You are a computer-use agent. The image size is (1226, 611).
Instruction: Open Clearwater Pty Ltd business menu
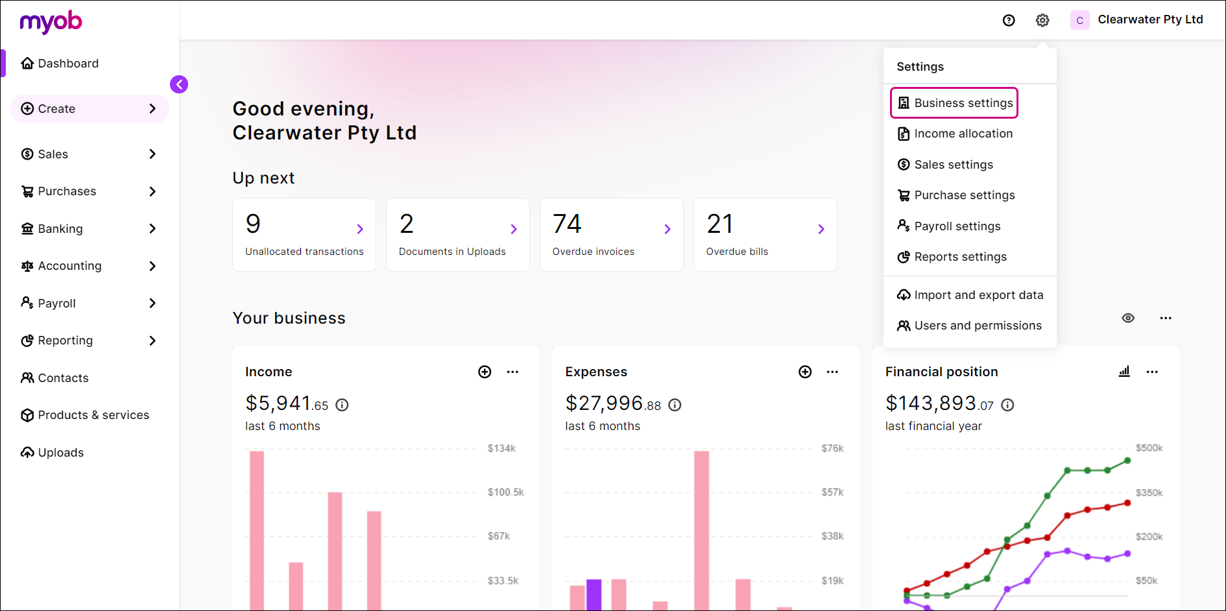click(x=1136, y=20)
